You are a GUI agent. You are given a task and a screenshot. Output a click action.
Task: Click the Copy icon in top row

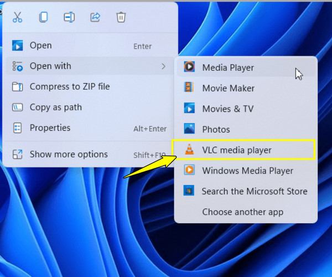43,17
